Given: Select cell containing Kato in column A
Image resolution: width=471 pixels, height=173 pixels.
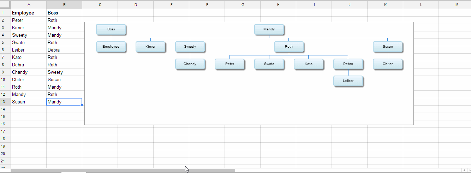Looking at the screenshot, I should click(x=29, y=57).
